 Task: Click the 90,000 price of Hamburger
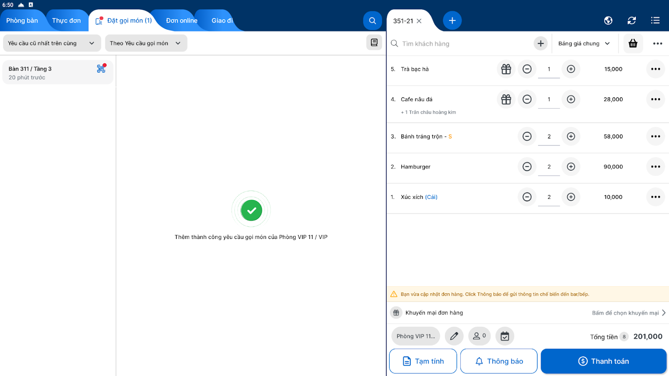coord(613,167)
